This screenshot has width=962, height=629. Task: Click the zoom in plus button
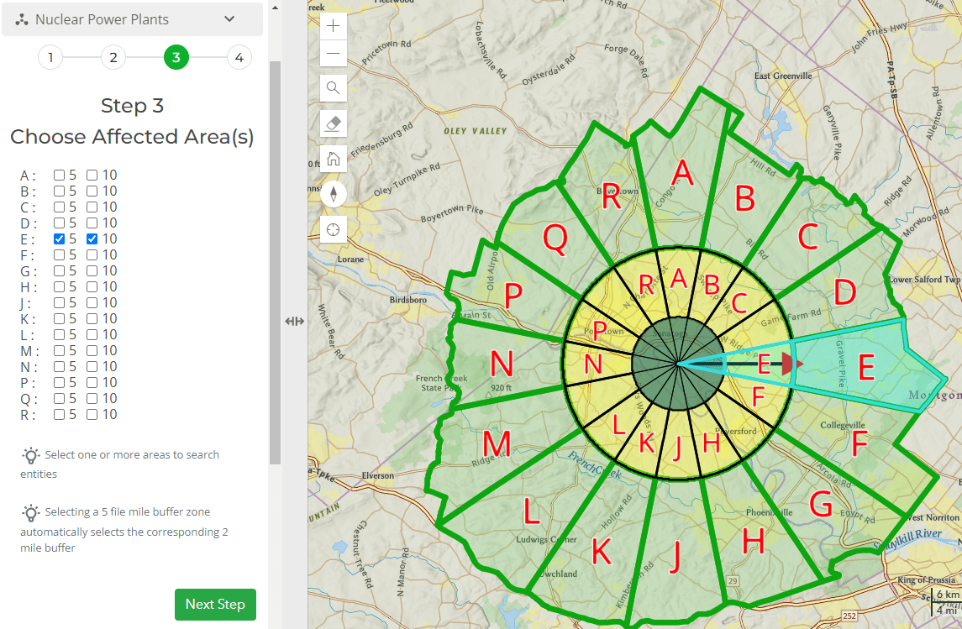pyautogui.click(x=334, y=25)
